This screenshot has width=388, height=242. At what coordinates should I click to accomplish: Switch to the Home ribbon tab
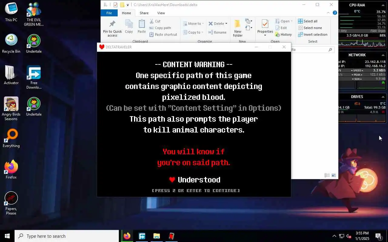tap(126, 13)
